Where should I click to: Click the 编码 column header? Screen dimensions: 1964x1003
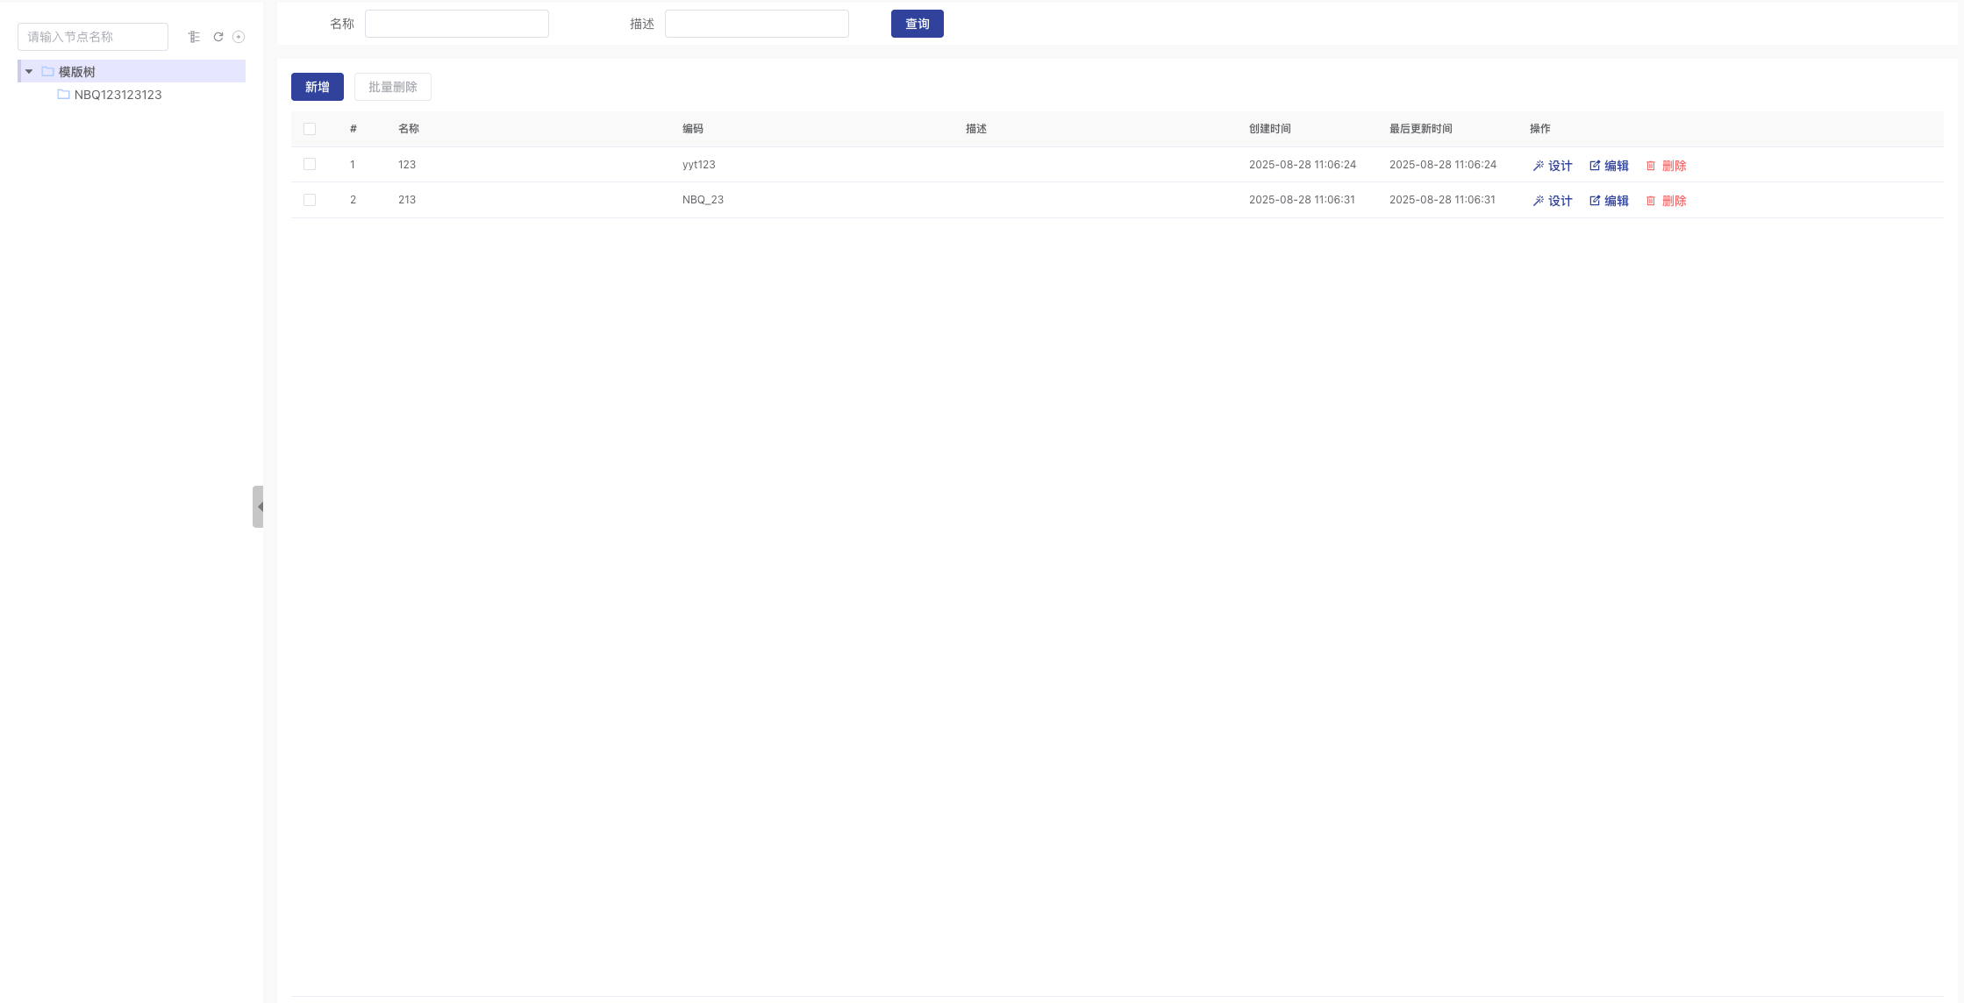(x=693, y=129)
